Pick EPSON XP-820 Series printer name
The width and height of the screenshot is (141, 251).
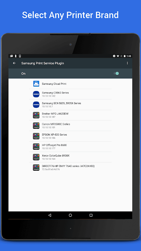54,135
